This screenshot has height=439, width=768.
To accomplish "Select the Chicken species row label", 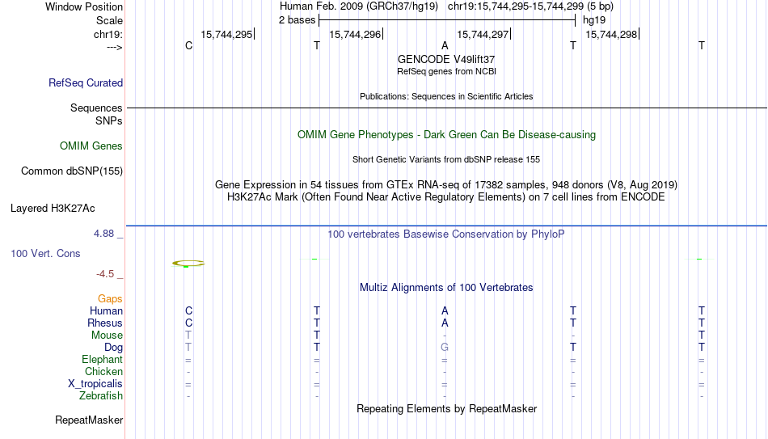I will pyautogui.click(x=103, y=371).
